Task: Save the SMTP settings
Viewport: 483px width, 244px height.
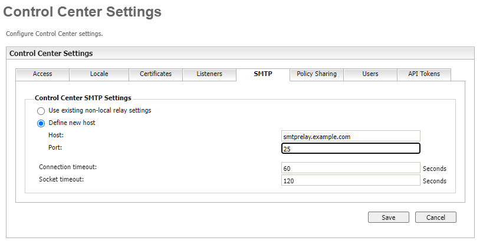Action: click(389, 217)
